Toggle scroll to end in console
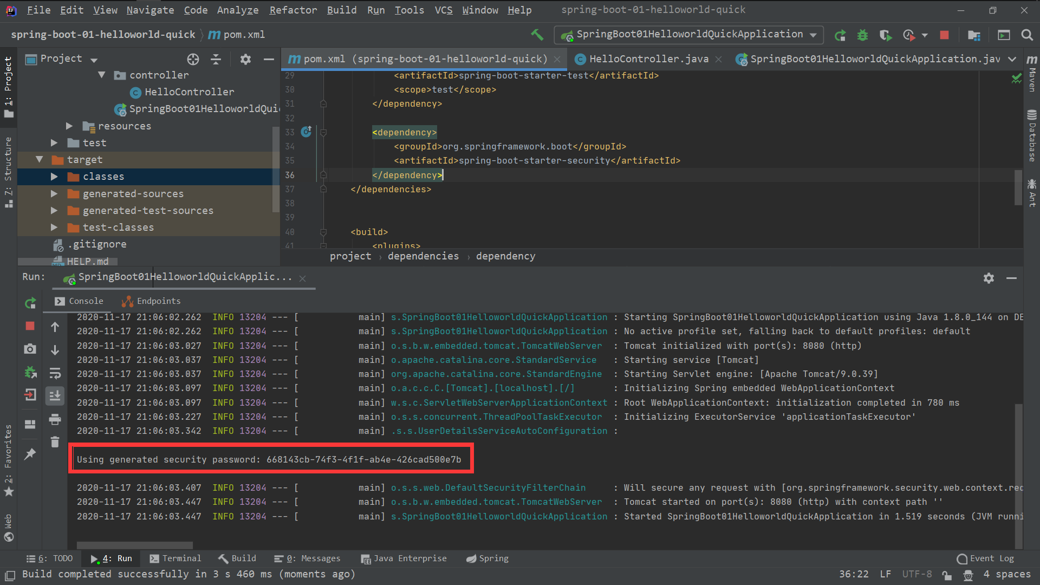This screenshot has height=585, width=1040. click(x=55, y=396)
